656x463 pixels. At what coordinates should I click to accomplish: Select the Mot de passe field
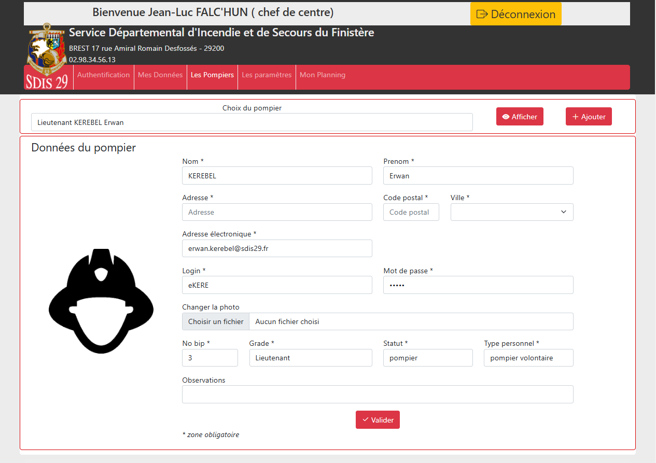(478, 285)
